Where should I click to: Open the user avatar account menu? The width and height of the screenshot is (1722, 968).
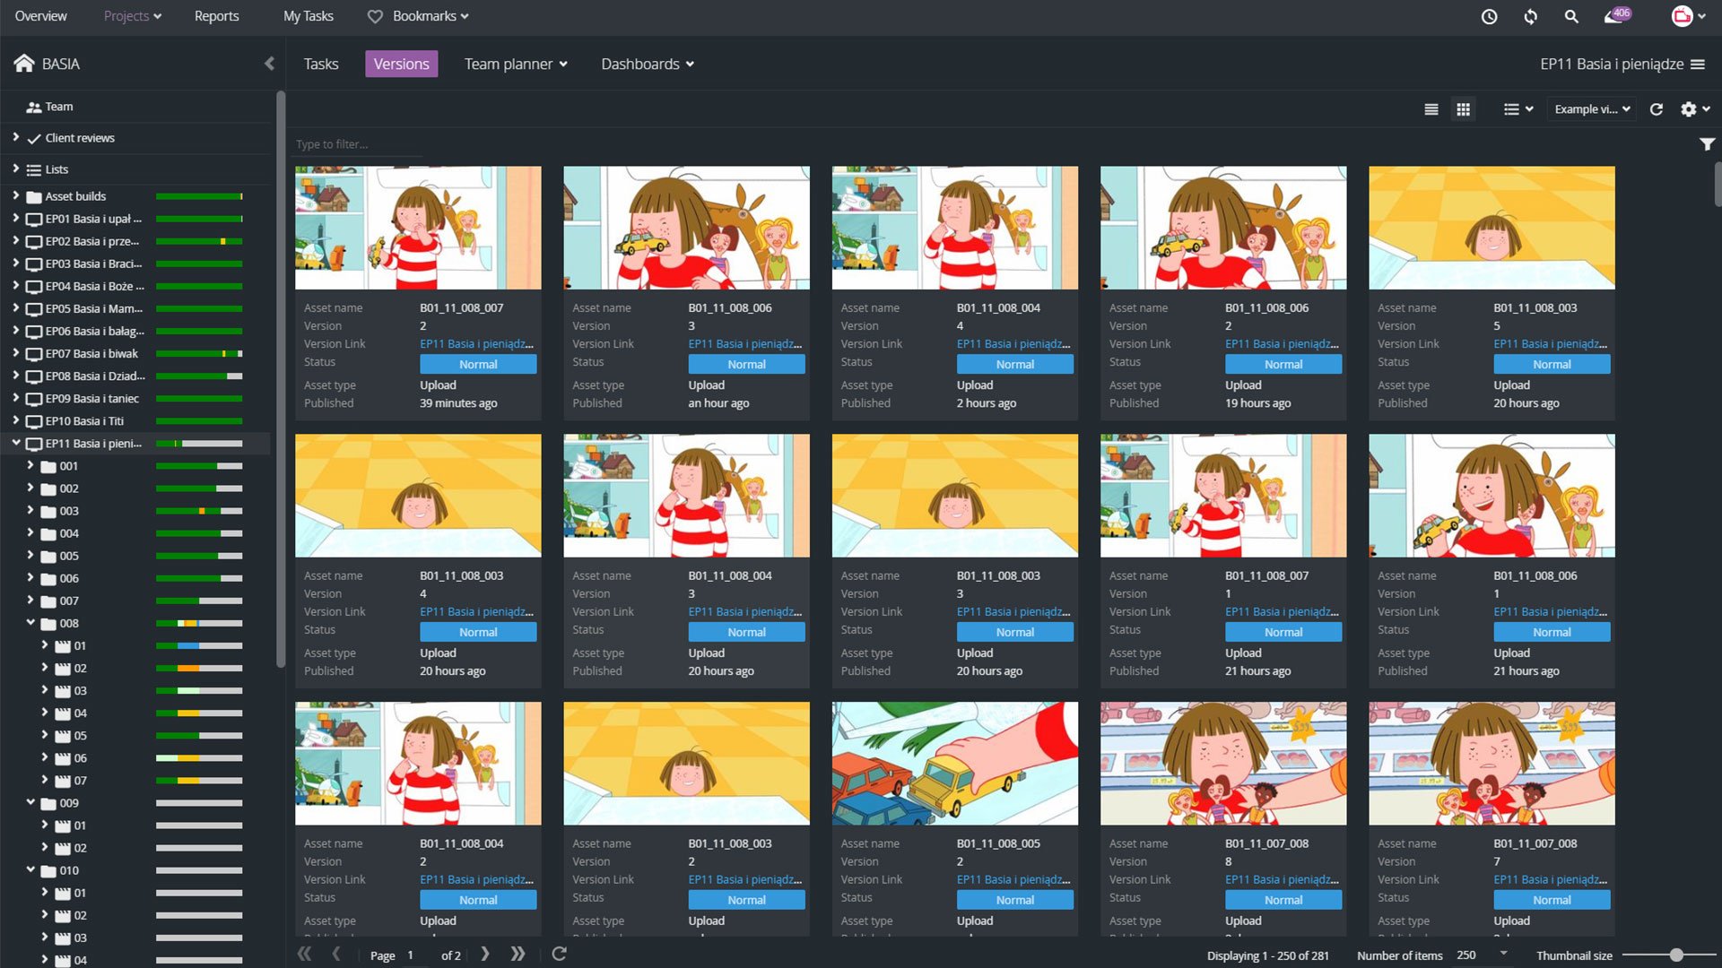(x=1688, y=16)
